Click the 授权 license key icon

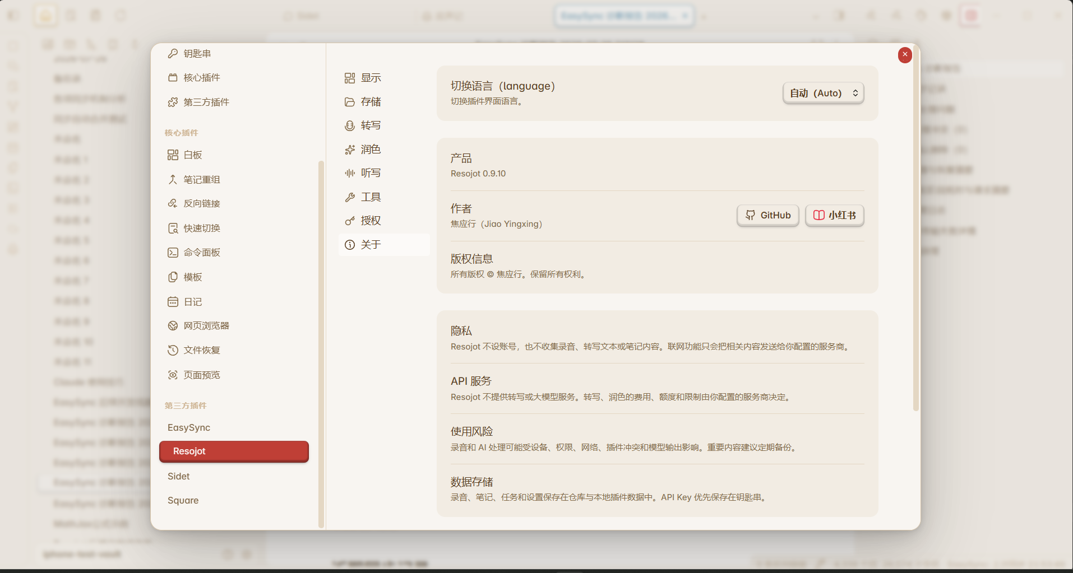click(350, 221)
